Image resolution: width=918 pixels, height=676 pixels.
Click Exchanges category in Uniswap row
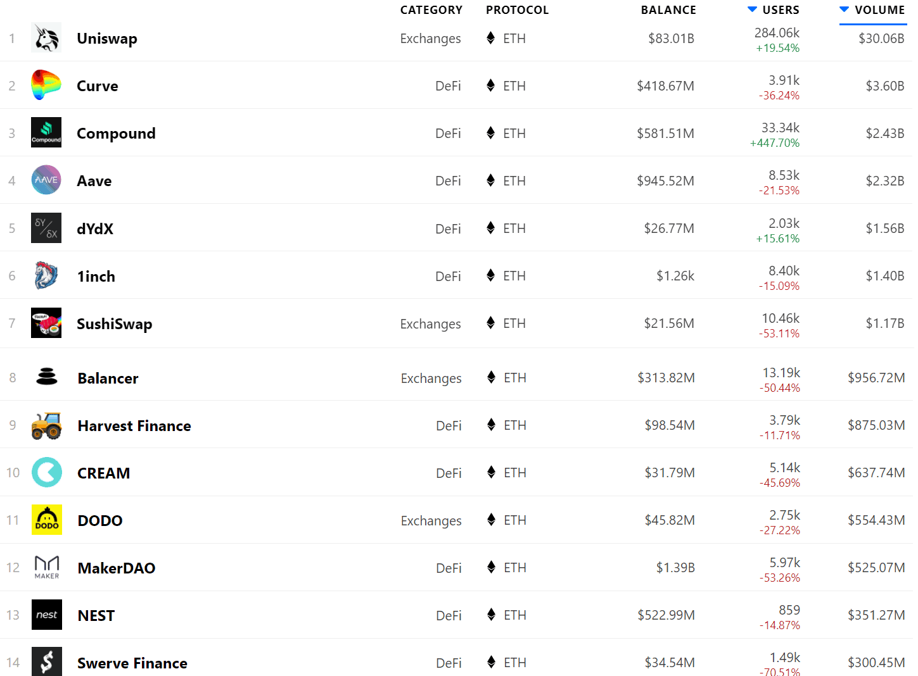(x=430, y=39)
